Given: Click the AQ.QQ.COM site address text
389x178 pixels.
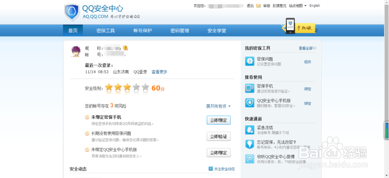Looking at the screenshot, I should coord(96,16).
